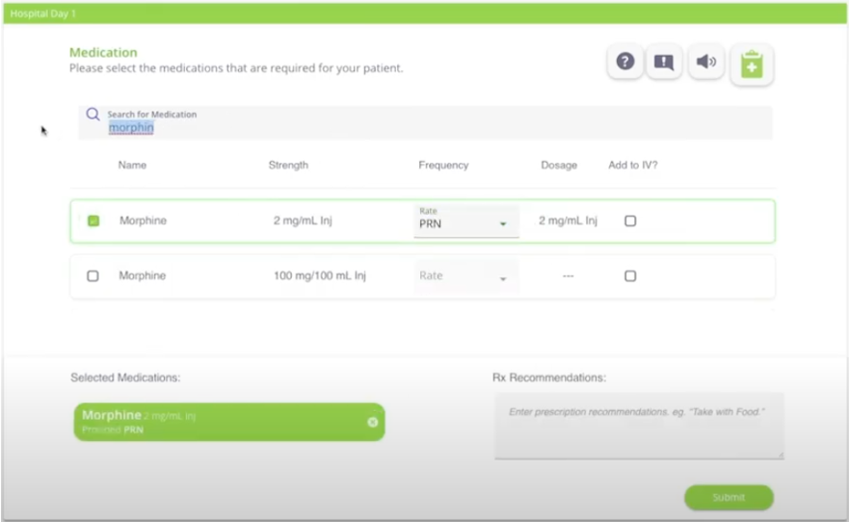Toggle the sound speaker icon
The image size is (850, 522).
706,63
